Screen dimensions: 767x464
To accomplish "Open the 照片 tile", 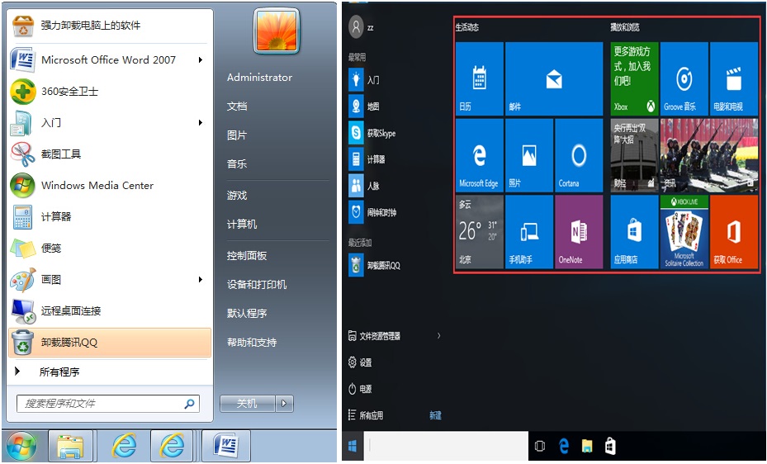I will (528, 155).
